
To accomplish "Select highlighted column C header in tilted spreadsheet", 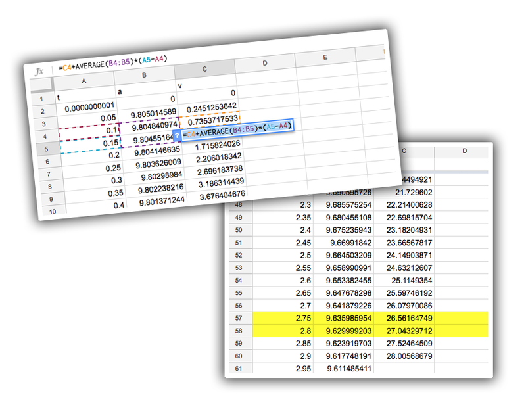I will coord(204,69).
